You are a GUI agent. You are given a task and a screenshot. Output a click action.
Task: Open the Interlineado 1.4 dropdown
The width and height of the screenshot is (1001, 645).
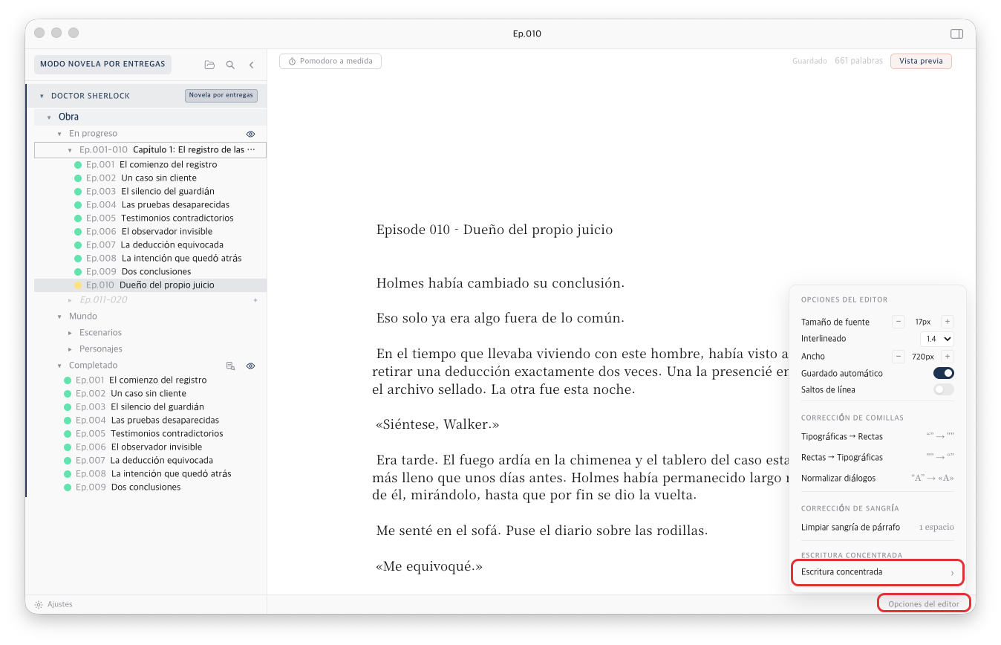(936, 339)
